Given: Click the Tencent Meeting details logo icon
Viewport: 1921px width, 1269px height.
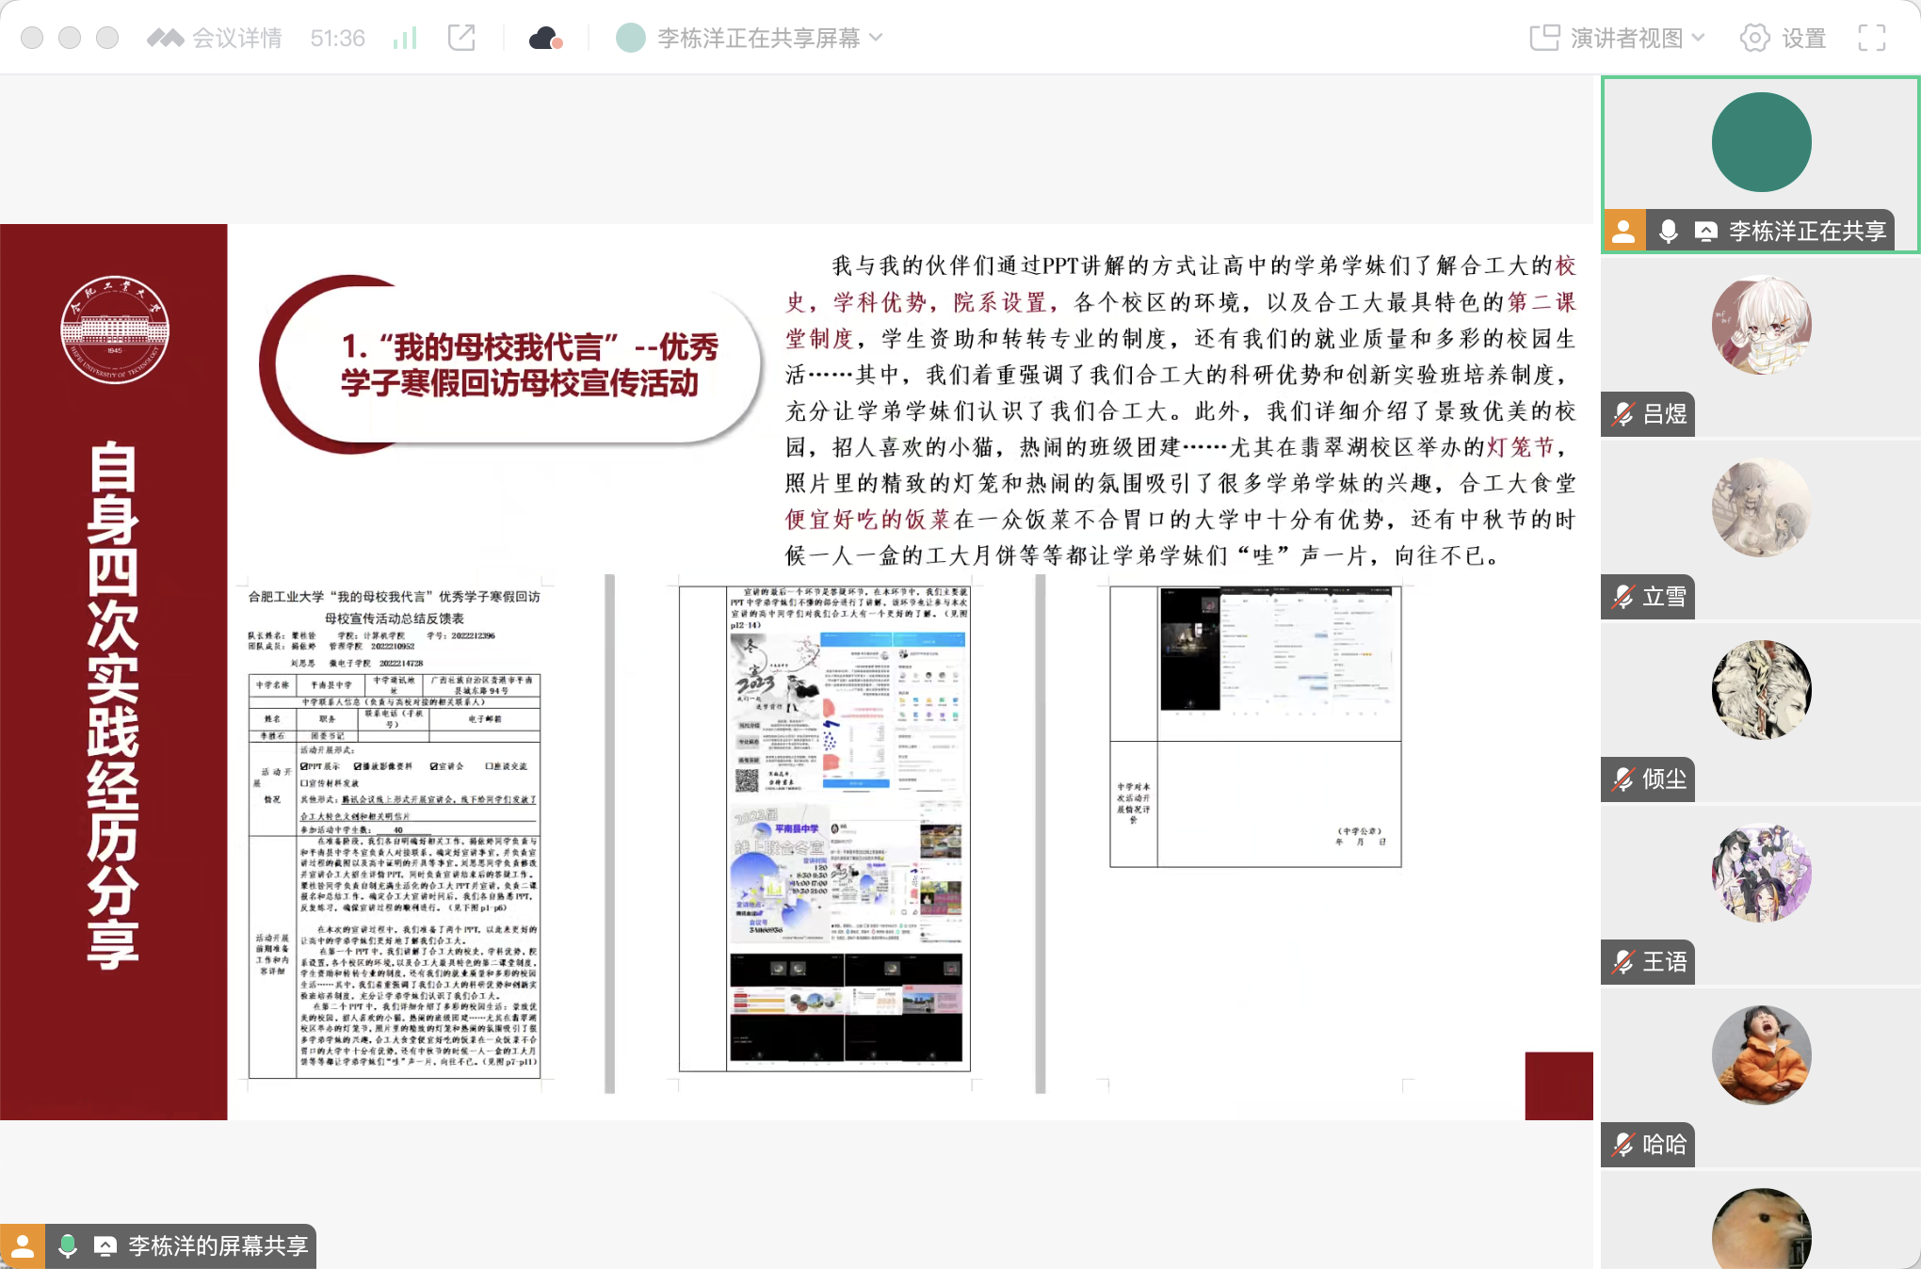Looking at the screenshot, I should click(165, 38).
